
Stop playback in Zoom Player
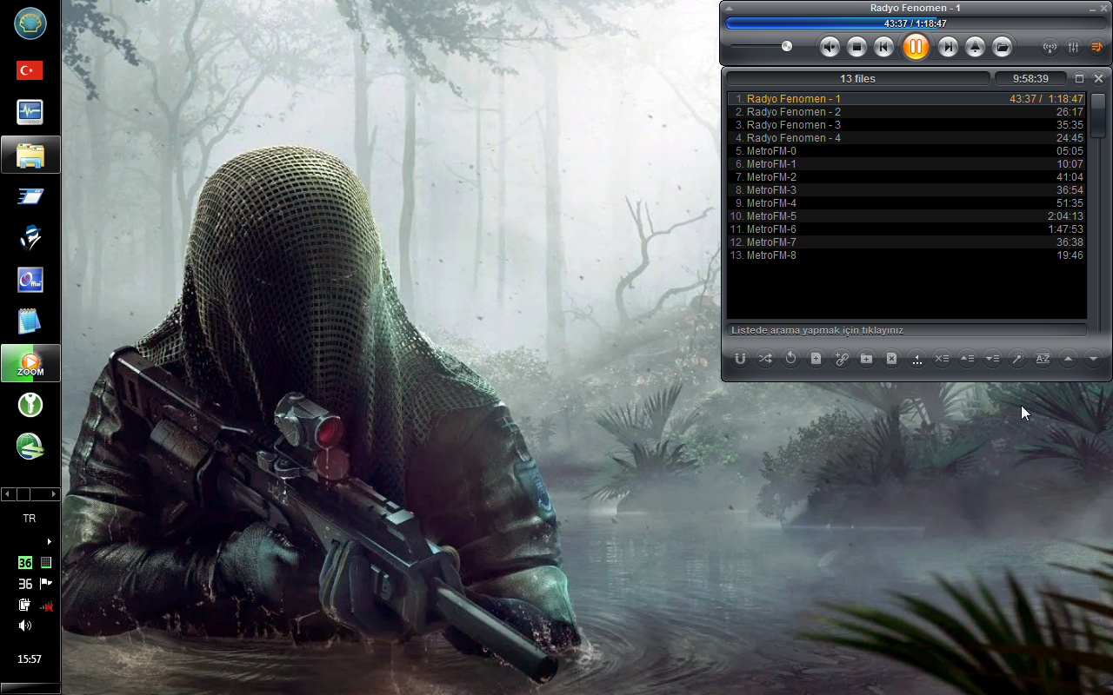pyautogui.click(x=857, y=47)
